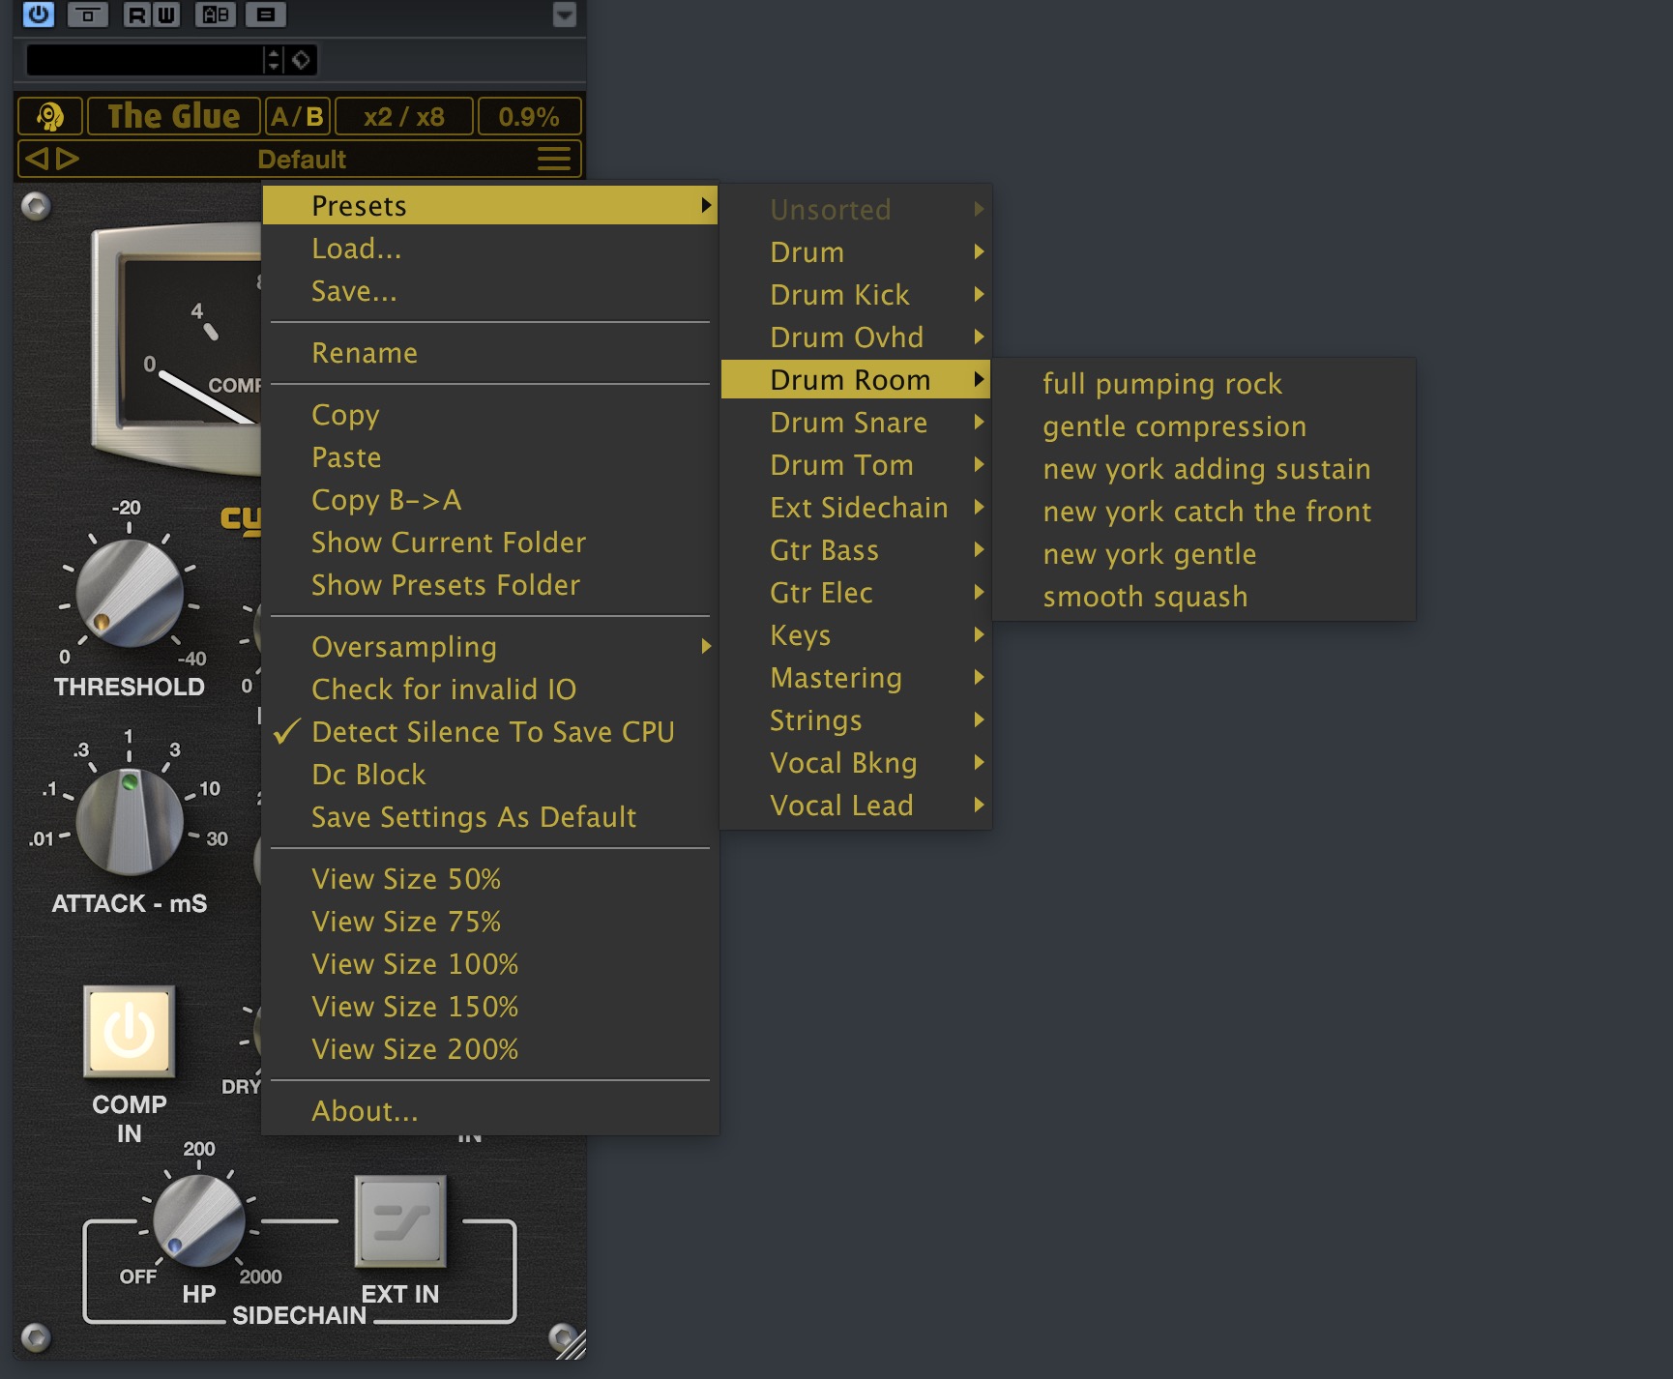The height and width of the screenshot is (1379, 1673).
Task: Go to next preset with right arrow
Action: [x=67, y=159]
